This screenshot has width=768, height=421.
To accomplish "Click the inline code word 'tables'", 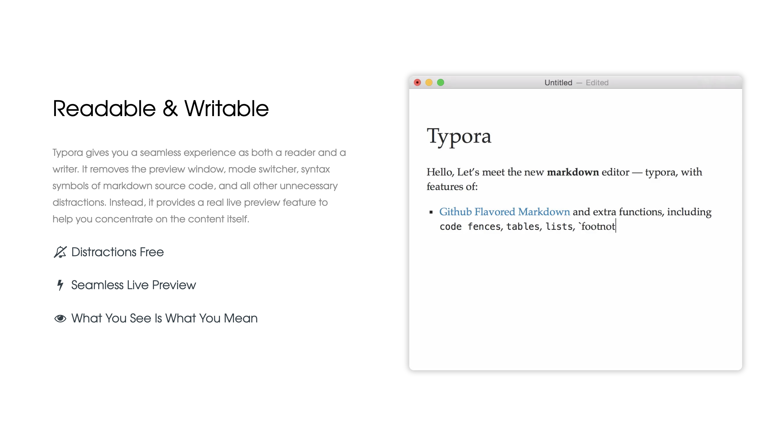I will [x=523, y=227].
